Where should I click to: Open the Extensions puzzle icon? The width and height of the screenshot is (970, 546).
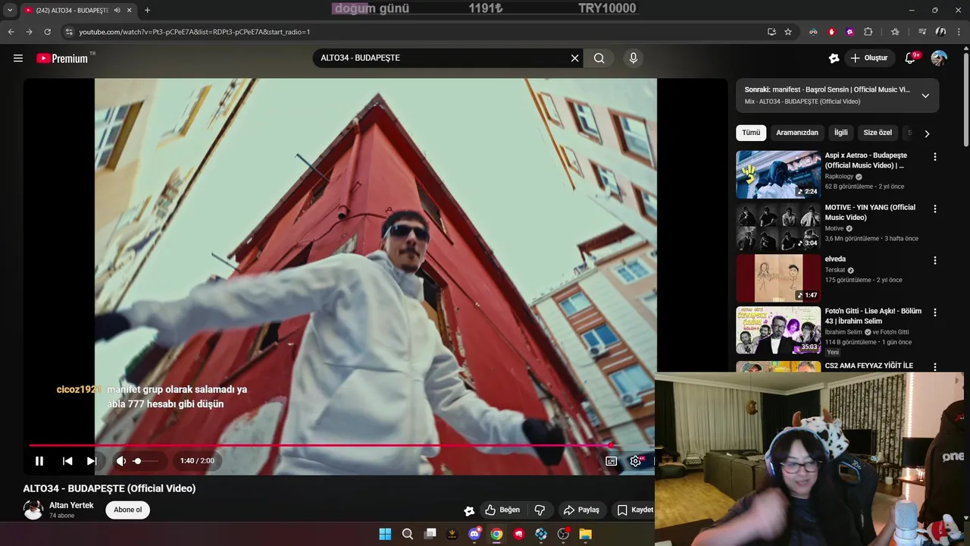point(868,32)
